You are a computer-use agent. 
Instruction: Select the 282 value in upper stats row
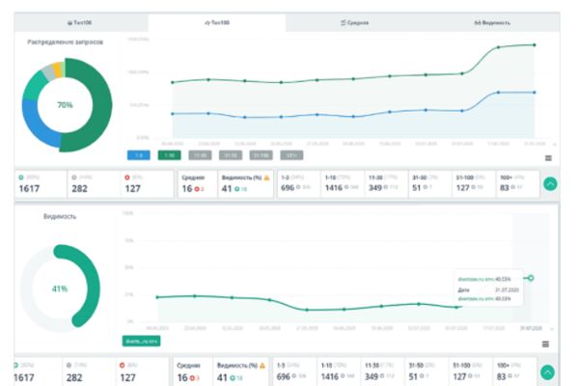click(x=79, y=189)
